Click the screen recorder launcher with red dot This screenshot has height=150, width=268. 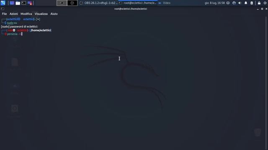(x=30, y=3)
